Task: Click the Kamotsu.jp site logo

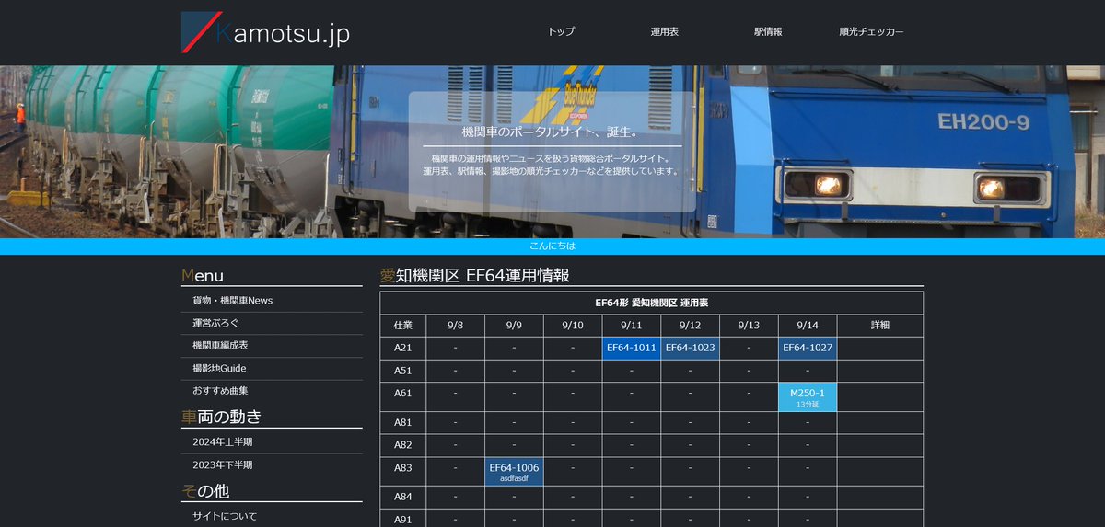Action: pos(265,32)
